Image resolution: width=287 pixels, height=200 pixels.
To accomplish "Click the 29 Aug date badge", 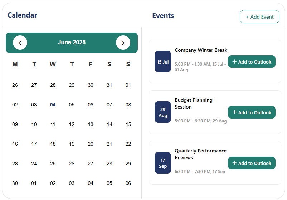I will tap(163, 112).
